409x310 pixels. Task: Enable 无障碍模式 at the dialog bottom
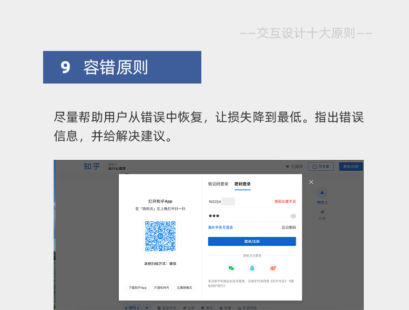(x=185, y=287)
